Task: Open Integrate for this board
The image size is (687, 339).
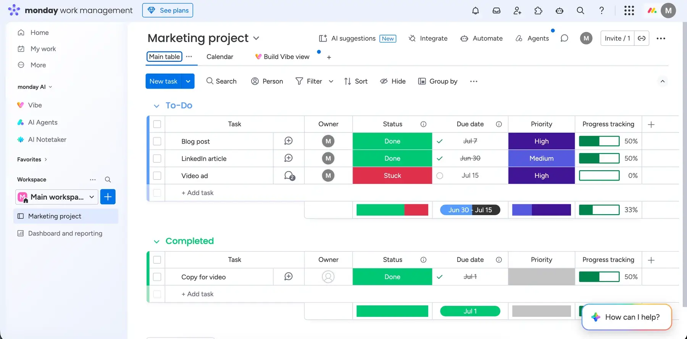Action: pyautogui.click(x=428, y=38)
